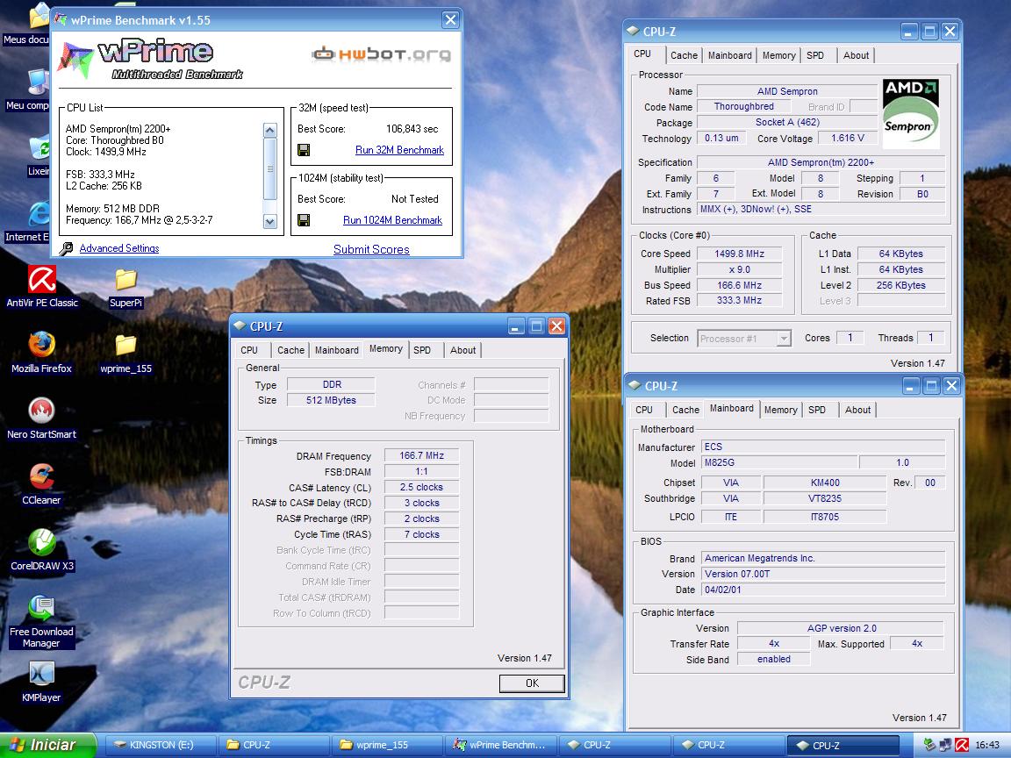Image resolution: width=1011 pixels, height=758 pixels.
Task: Click the Core Voltage 1.616 V value
Action: (847, 138)
